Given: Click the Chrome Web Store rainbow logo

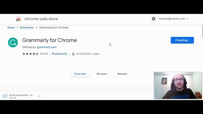Looking at the screenshot, I should point(18,19).
